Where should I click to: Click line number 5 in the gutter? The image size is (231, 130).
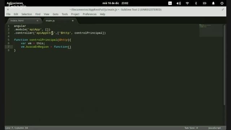[x=9, y=40]
